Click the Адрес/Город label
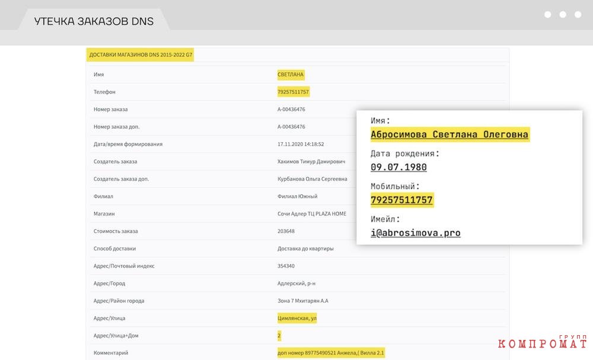 click(109, 283)
